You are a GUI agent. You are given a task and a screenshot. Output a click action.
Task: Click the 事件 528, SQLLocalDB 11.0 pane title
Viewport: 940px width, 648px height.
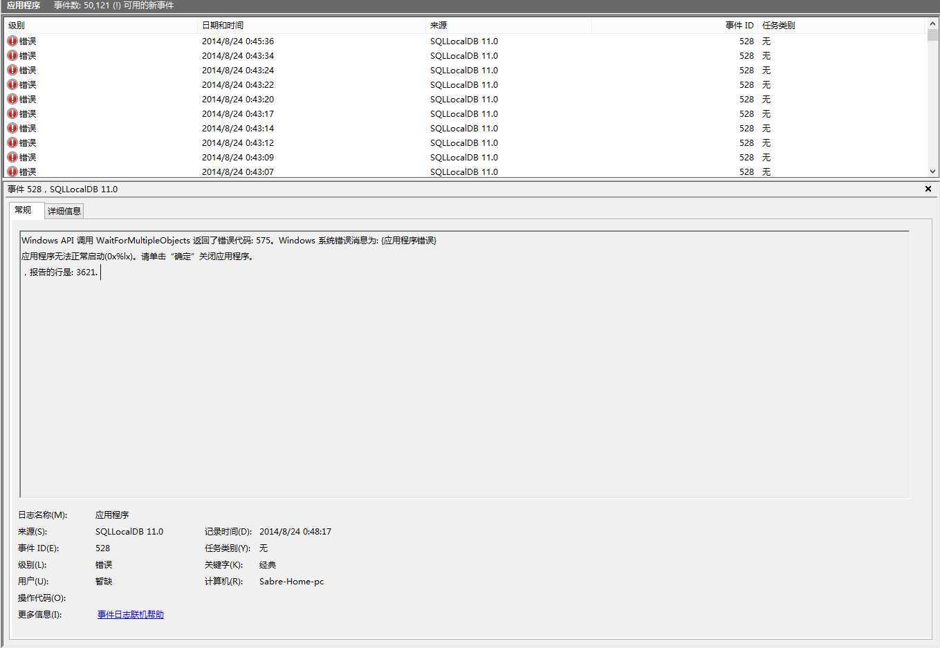(x=62, y=189)
